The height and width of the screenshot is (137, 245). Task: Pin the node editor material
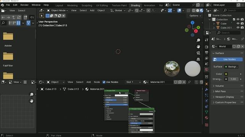pyautogui.click(x=189, y=82)
